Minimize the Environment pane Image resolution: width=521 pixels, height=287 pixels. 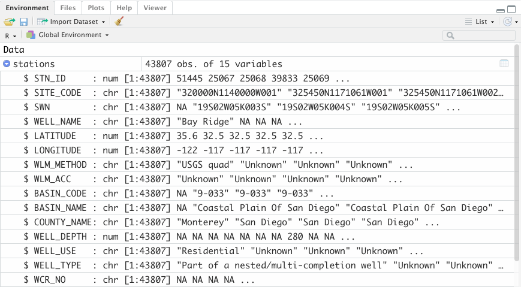tap(500, 8)
